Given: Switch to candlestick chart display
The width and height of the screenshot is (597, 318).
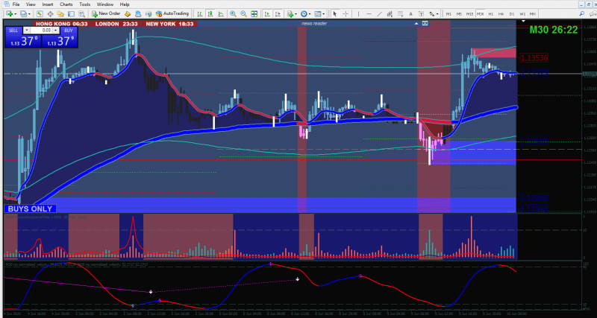Looking at the screenshot, I should pos(210,13).
